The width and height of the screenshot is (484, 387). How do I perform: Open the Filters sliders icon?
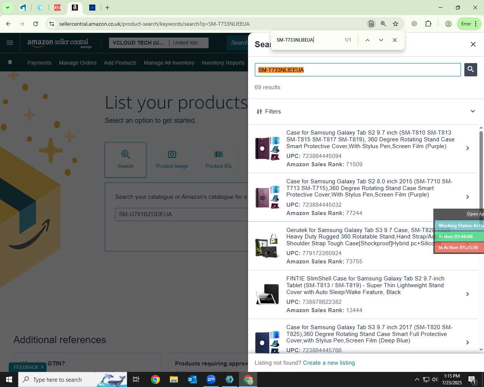pyautogui.click(x=259, y=111)
